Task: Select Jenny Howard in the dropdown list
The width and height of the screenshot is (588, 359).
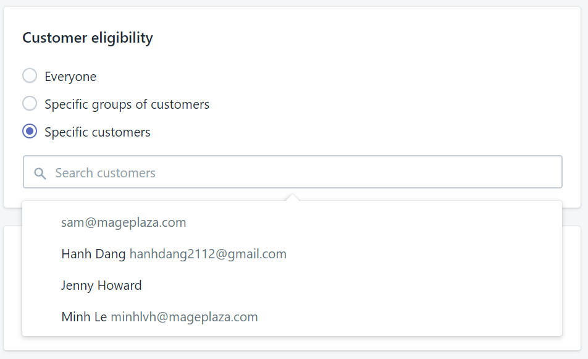Action: point(292,285)
